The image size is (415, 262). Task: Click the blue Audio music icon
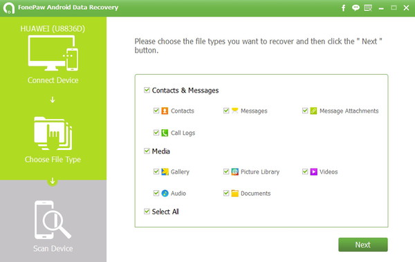click(x=165, y=193)
